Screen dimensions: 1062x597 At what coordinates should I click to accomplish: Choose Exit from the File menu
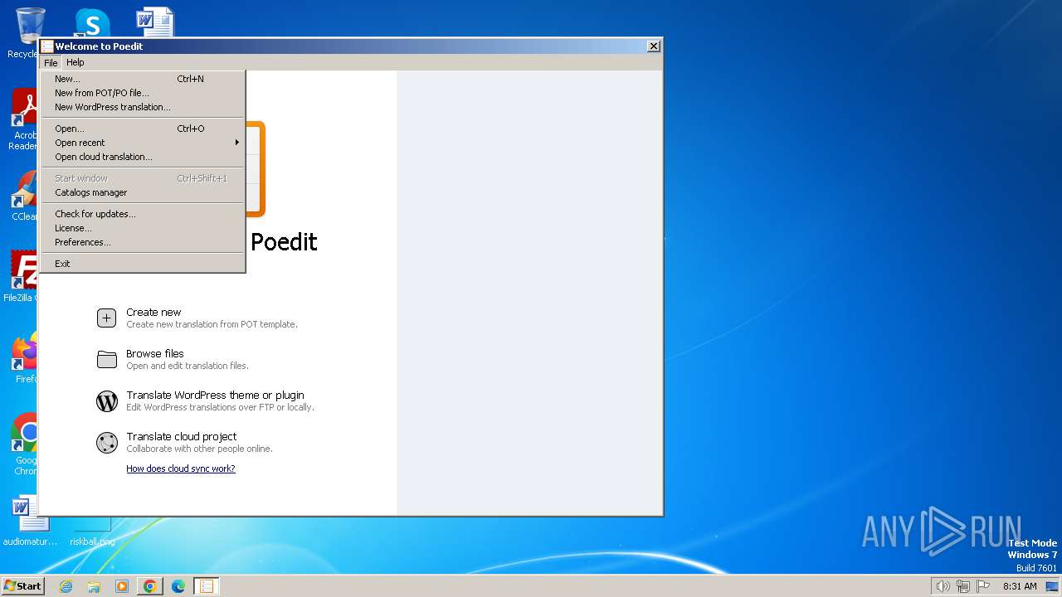pyautogui.click(x=143, y=264)
